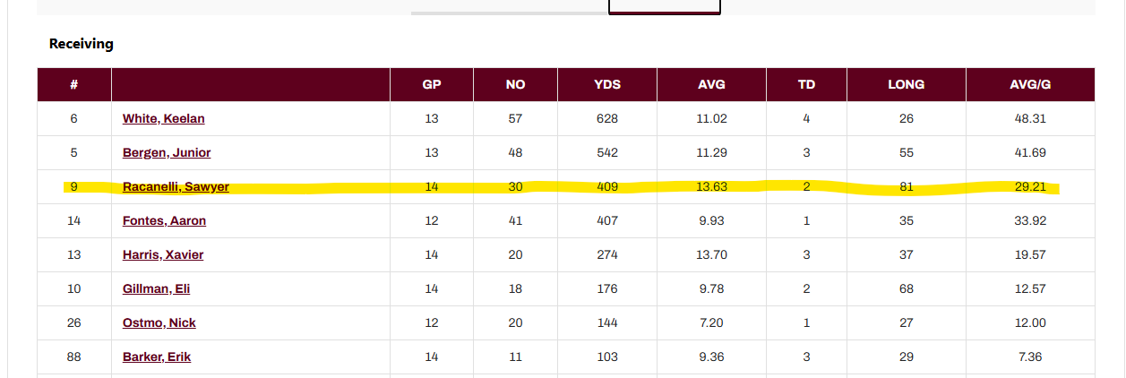The image size is (1126, 378).
Task: Click the gray horizontal scrollbar above Receiving
Action: click(509, 13)
